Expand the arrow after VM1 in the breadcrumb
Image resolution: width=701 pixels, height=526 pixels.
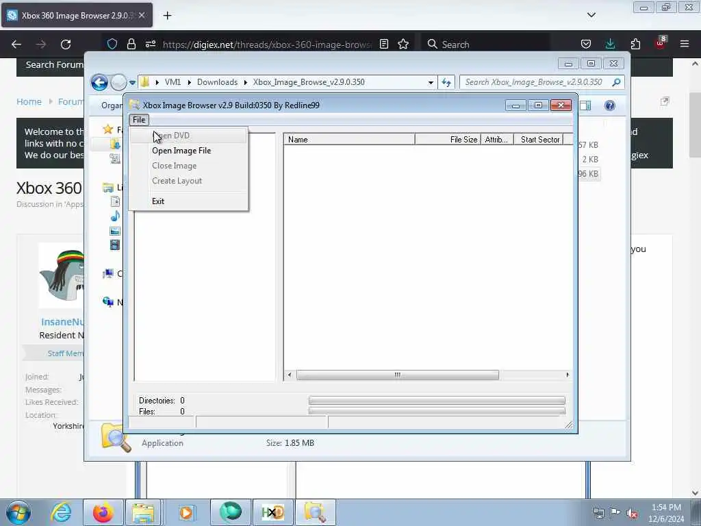pos(189,82)
